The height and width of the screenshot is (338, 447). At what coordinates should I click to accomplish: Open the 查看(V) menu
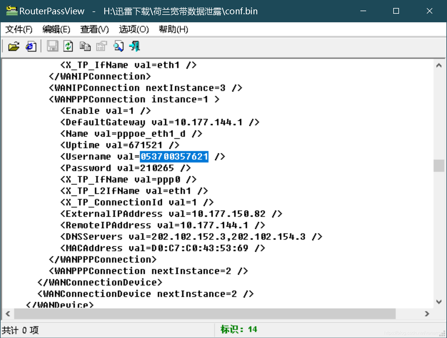click(95, 29)
